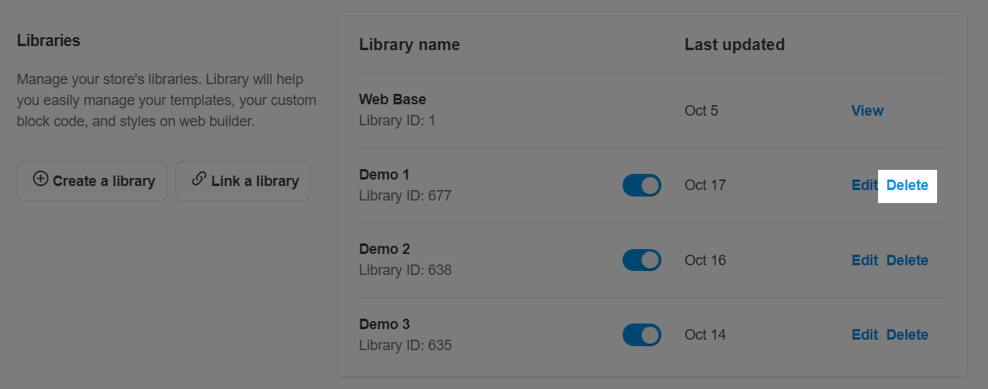Image resolution: width=988 pixels, height=389 pixels.
Task: Select the Web Base library name
Action: [x=392, y=99]
